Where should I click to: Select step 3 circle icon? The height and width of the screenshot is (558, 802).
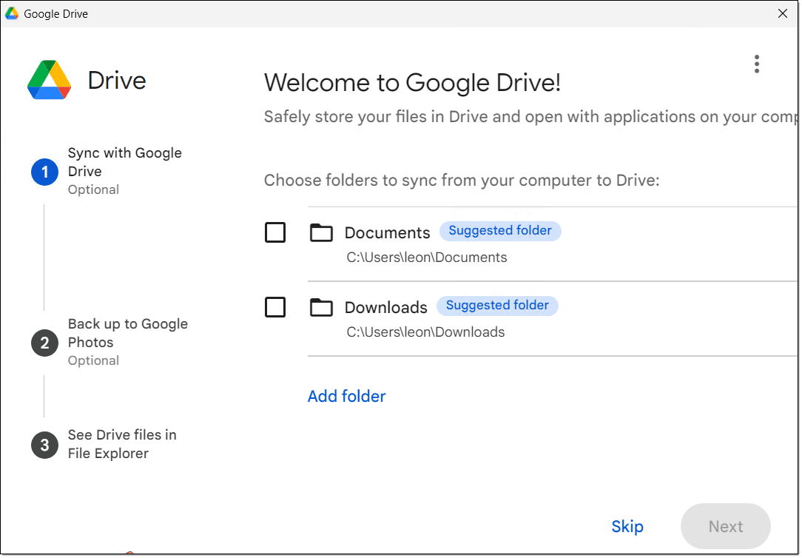click(44, 445)
